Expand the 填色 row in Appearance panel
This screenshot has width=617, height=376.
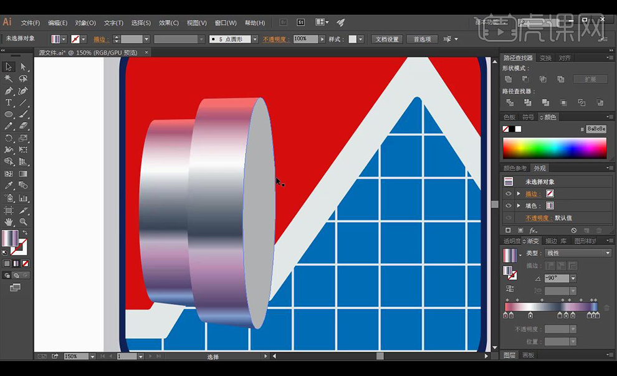[x=519, y=205]
